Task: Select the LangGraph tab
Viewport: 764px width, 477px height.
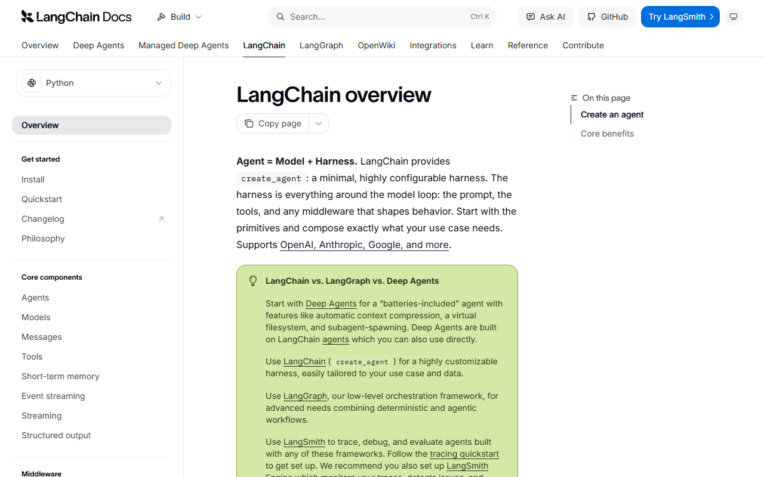Action: click(x=321, y=45)
